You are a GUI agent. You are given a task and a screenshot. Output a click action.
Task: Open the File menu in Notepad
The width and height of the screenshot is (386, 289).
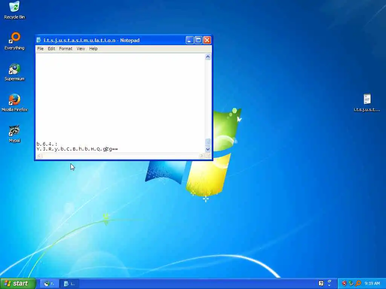click(x=40, y=49)
